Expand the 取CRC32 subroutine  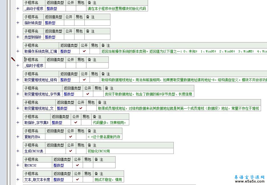(x=18, y=165)
